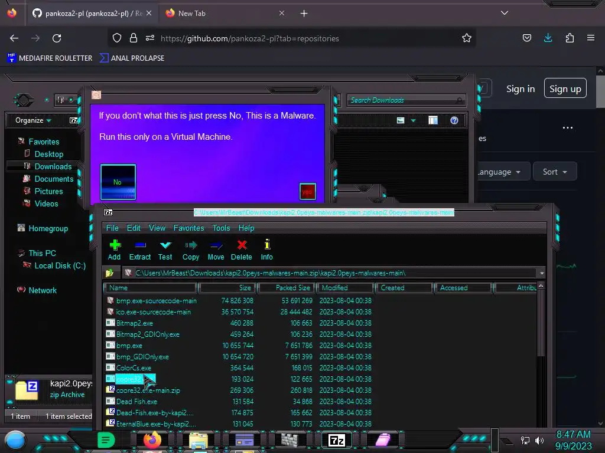Select bmp.exe-sourcecode-main folder in 7-Zip
Viewport: 605px width, 453px height.
[156, 300]
